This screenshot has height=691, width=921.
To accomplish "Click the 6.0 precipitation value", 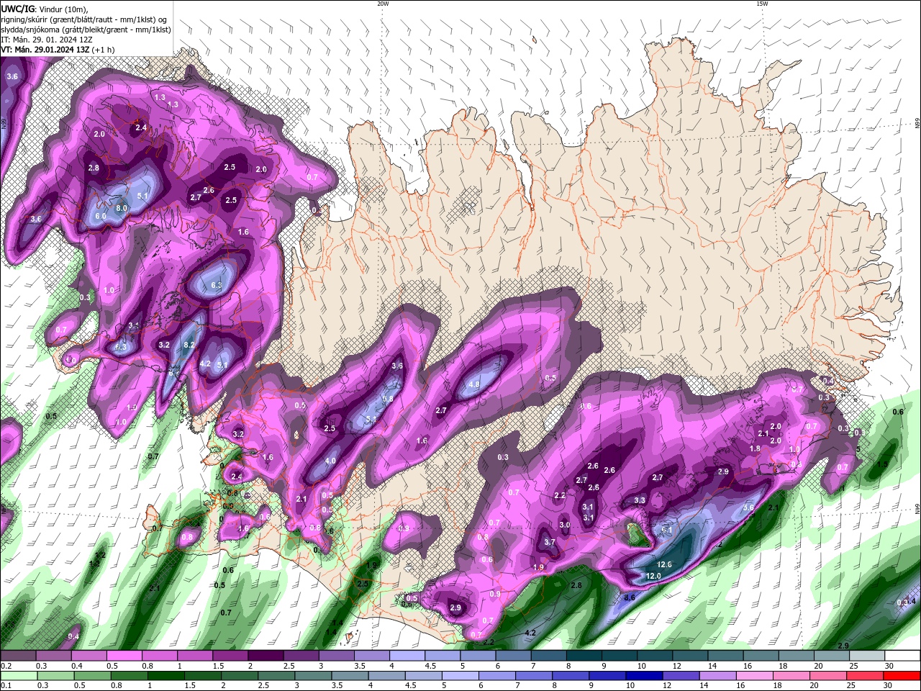I will tap(101, 217).
